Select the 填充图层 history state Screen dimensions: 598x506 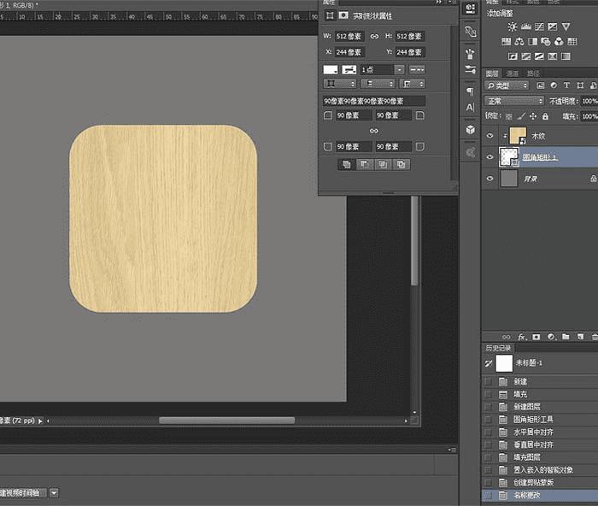tap(527, 456)
